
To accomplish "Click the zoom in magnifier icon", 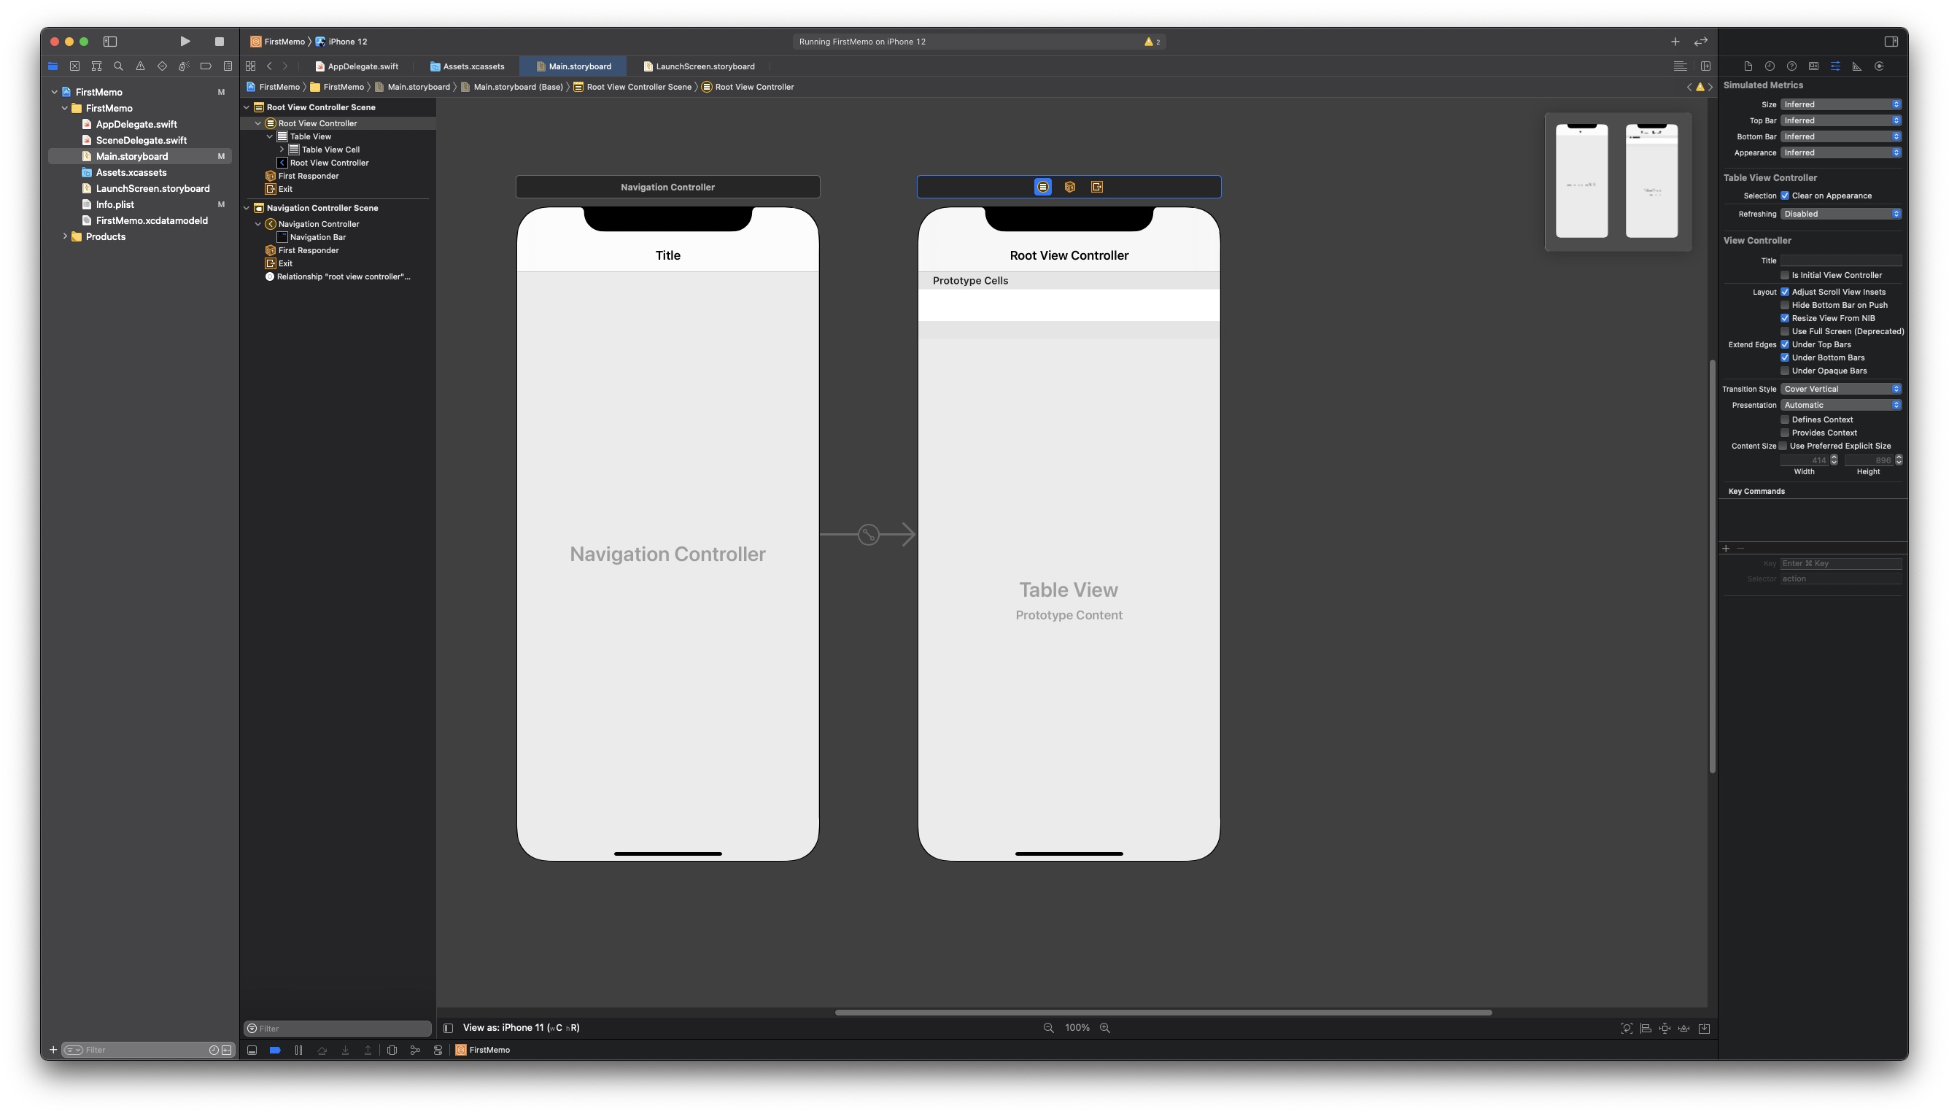I will point(1104,1027).
